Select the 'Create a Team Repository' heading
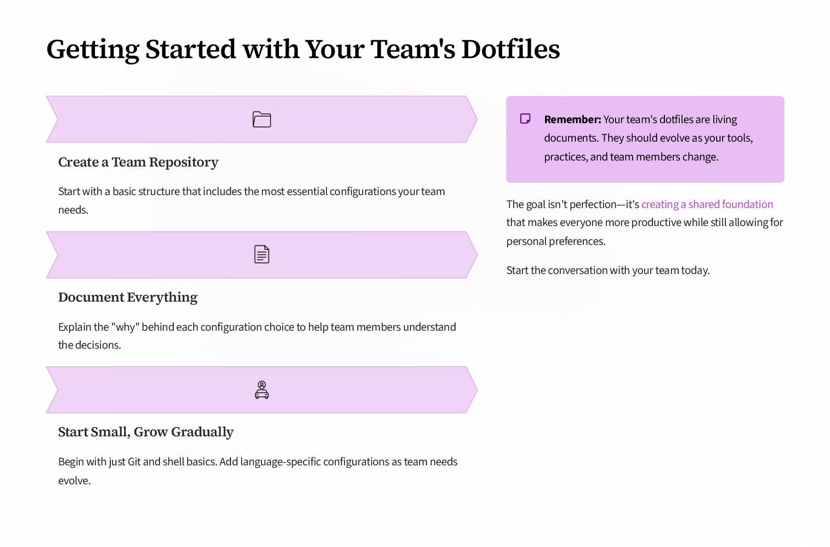Image resolution: width=830 pixels, height=547 pixels. click(x=138, y=162)
